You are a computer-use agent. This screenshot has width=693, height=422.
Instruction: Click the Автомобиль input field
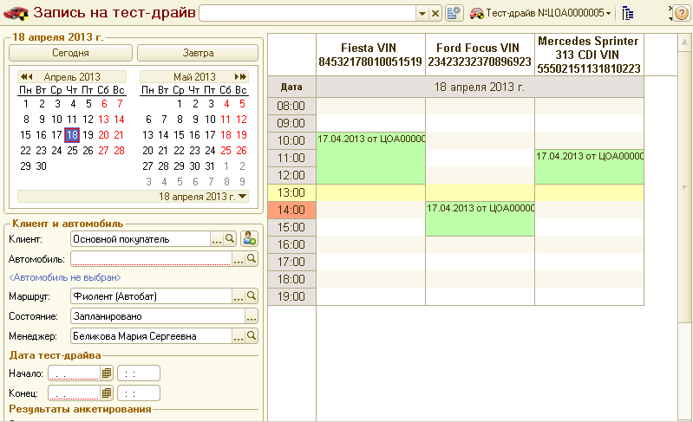coord(151,259)
